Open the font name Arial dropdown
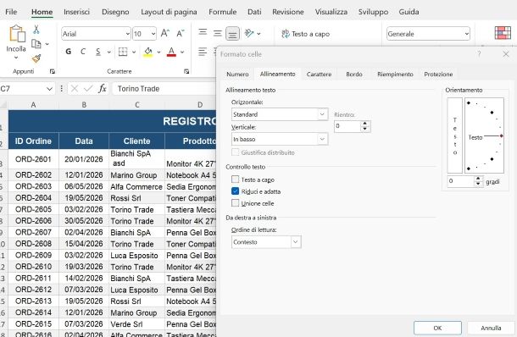Viewport: 517px width, 337px height. tap(128, 34)
